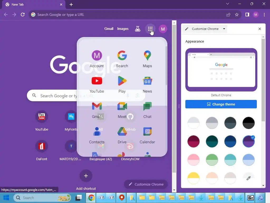270x203 pixels.
Task: Open the MyFonts shortcut tile
Action: pos(71,121)
